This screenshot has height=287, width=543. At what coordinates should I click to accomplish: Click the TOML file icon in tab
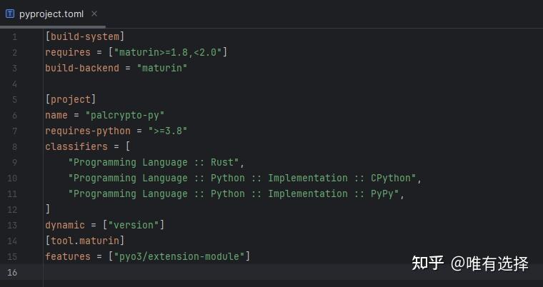point(10,14)
